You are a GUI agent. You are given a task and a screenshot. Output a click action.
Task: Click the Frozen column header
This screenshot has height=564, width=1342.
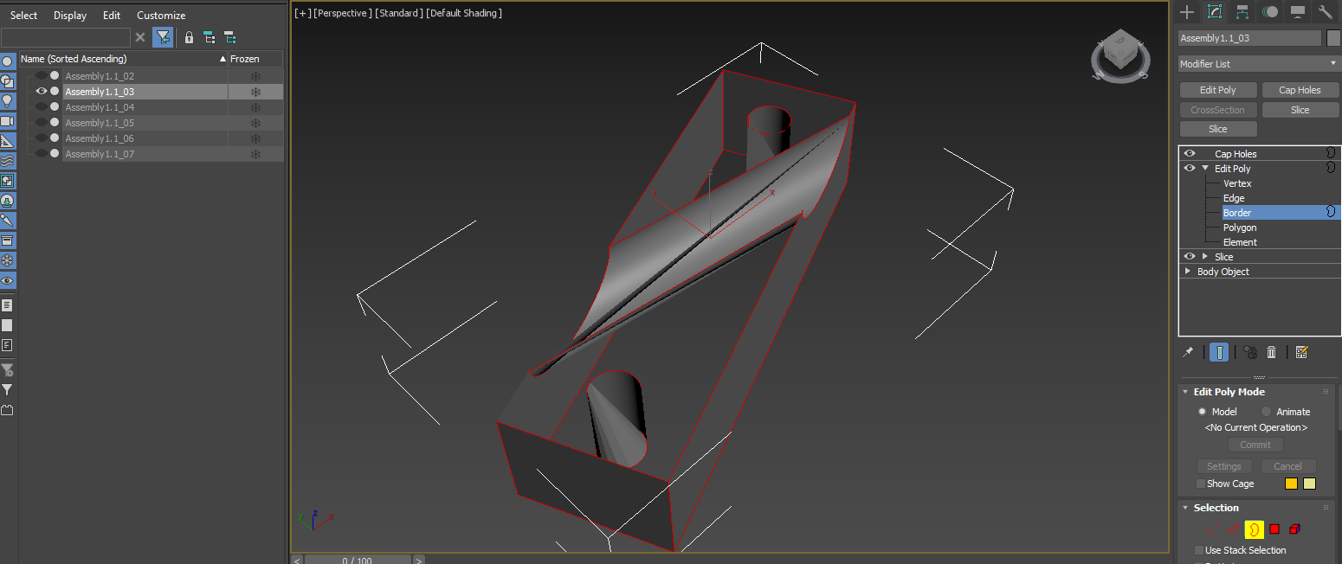pyautogui.click(x=255, y=59)
